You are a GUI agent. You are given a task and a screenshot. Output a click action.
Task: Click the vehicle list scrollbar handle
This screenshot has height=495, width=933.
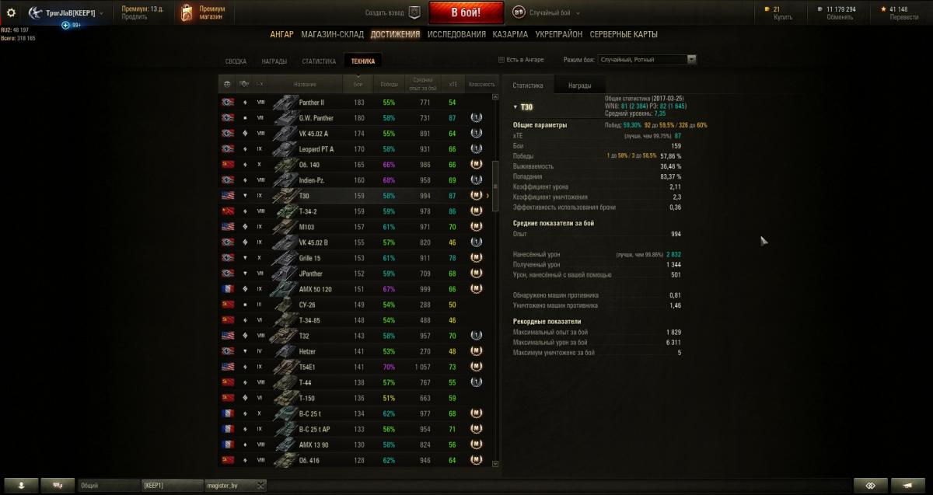(496, 186)
